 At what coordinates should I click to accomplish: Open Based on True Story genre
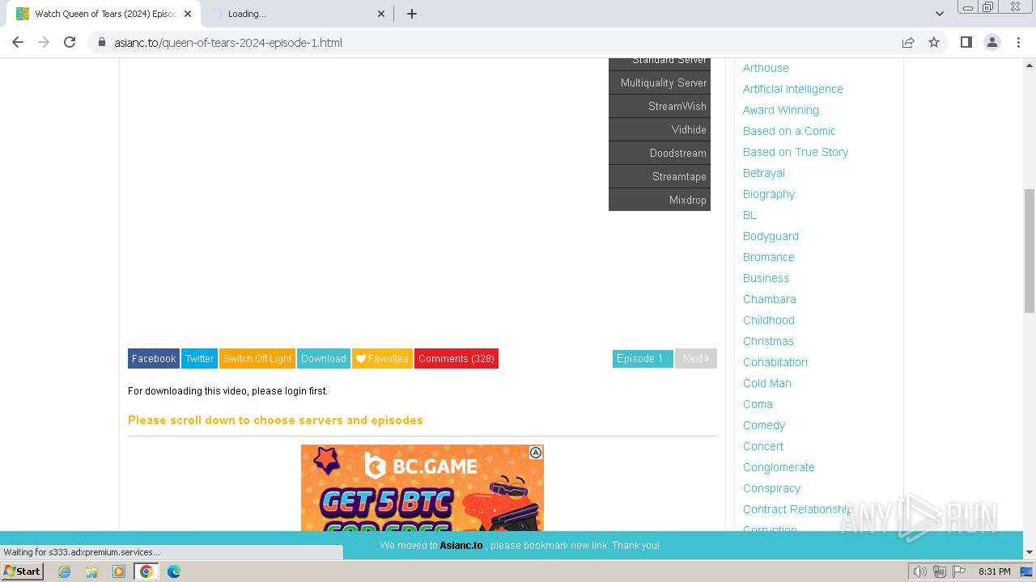point(796,152)
